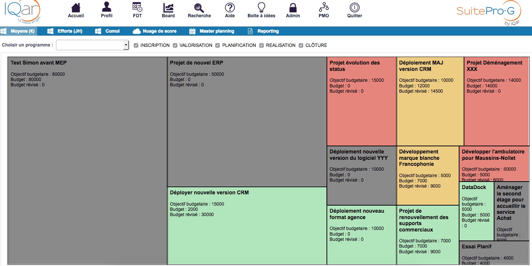Switch to the Efforts (JH) tab

65,31
